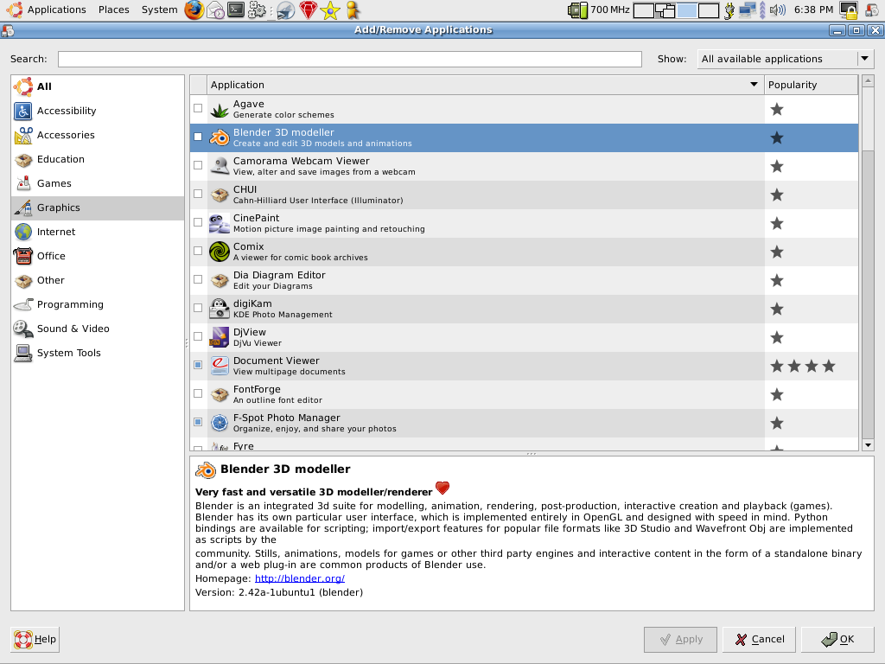Check the digiKam checkbox
This screenshot has width=885, height=664.
click(198, 308)
